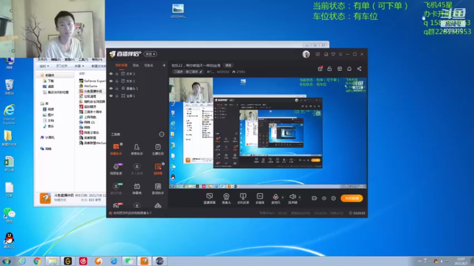
Task: Toggle lock on the 全屏 1 layer
Action: (117, 96)
